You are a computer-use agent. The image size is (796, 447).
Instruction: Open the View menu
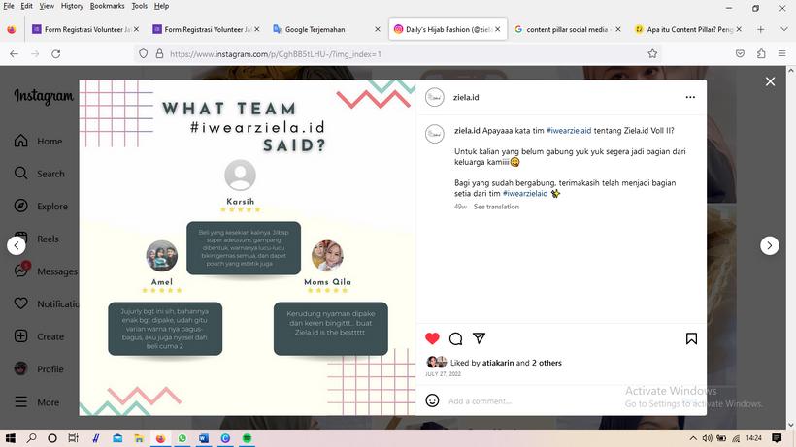[47, 6]
